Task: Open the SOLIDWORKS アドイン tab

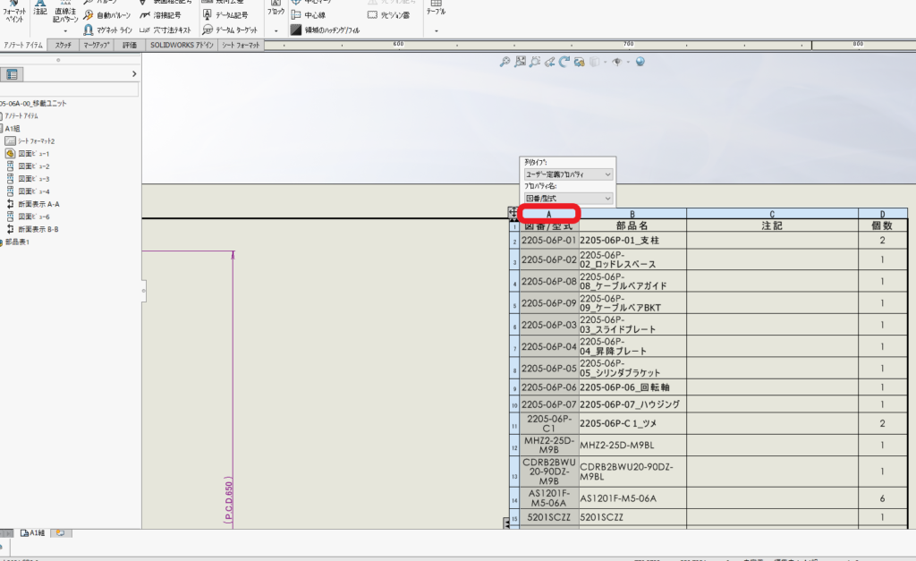Action: coord(180,45)
